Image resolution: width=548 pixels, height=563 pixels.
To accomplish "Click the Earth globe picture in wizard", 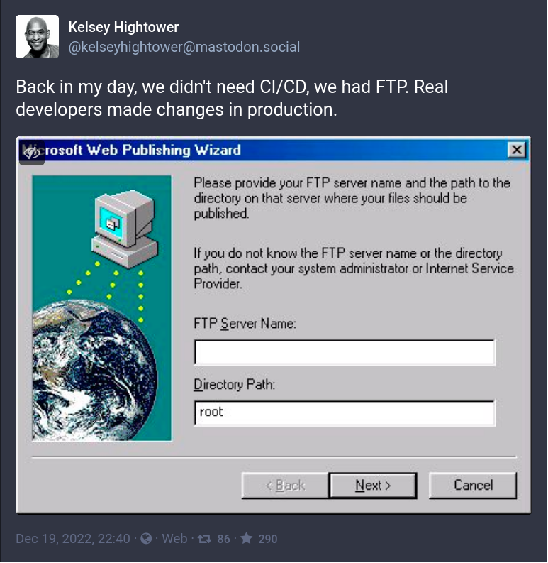I will (94, 371).
